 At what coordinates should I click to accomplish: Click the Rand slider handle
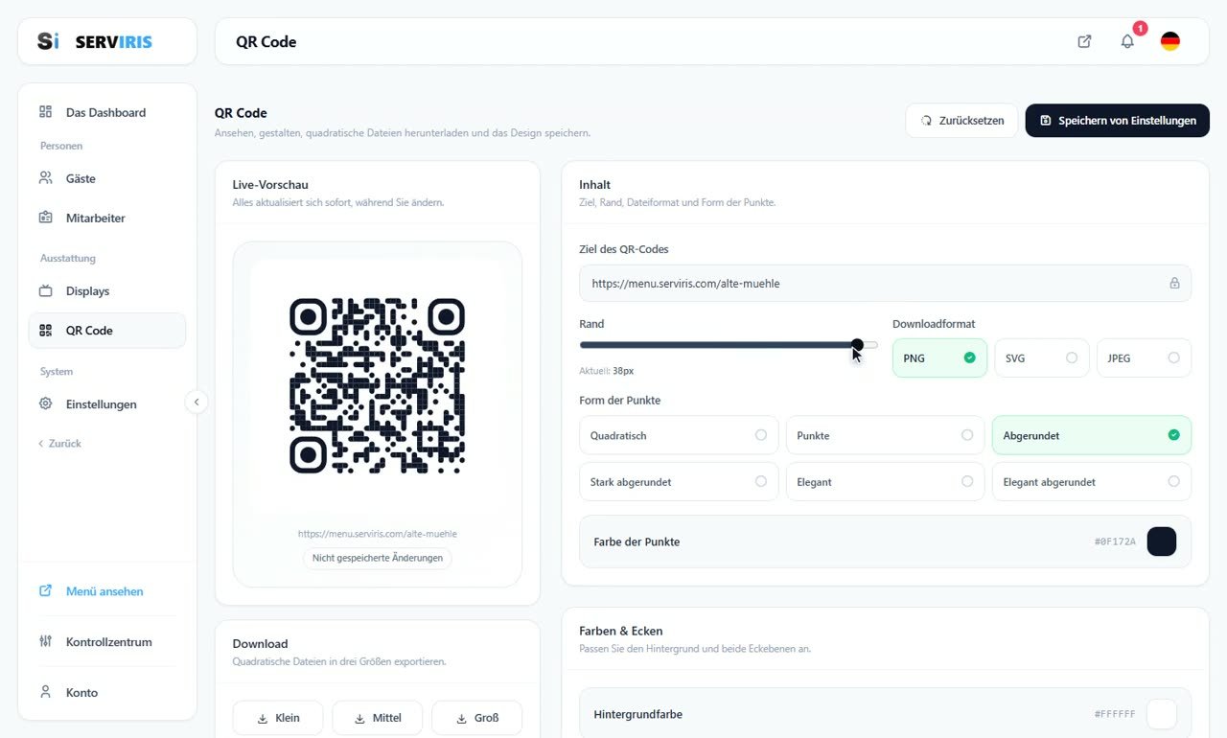pyautogui.click(x=857, y=345)
